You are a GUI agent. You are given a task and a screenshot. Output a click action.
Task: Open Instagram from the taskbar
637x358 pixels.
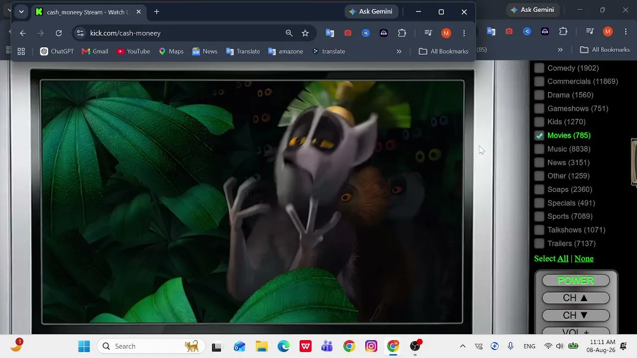[371, 346]
